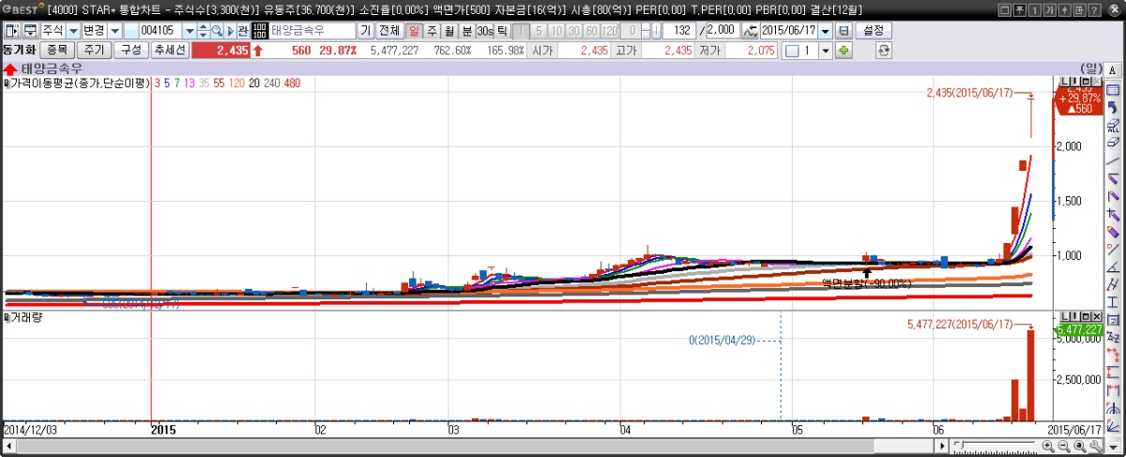Click the first icon on the top-left toolbar
Image resolution: width=1126 pixels, height=457 pixels.
12,31
